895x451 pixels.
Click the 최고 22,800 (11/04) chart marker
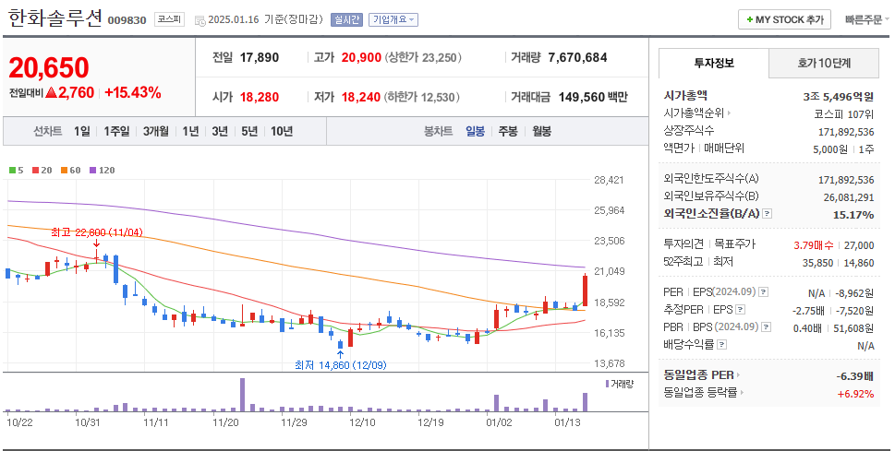(96, 232)
